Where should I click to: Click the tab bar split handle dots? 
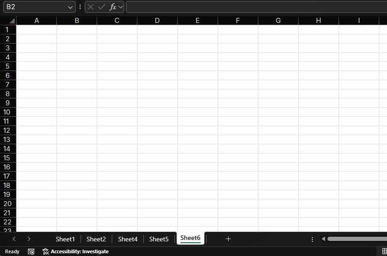click(x=312, y=239)
